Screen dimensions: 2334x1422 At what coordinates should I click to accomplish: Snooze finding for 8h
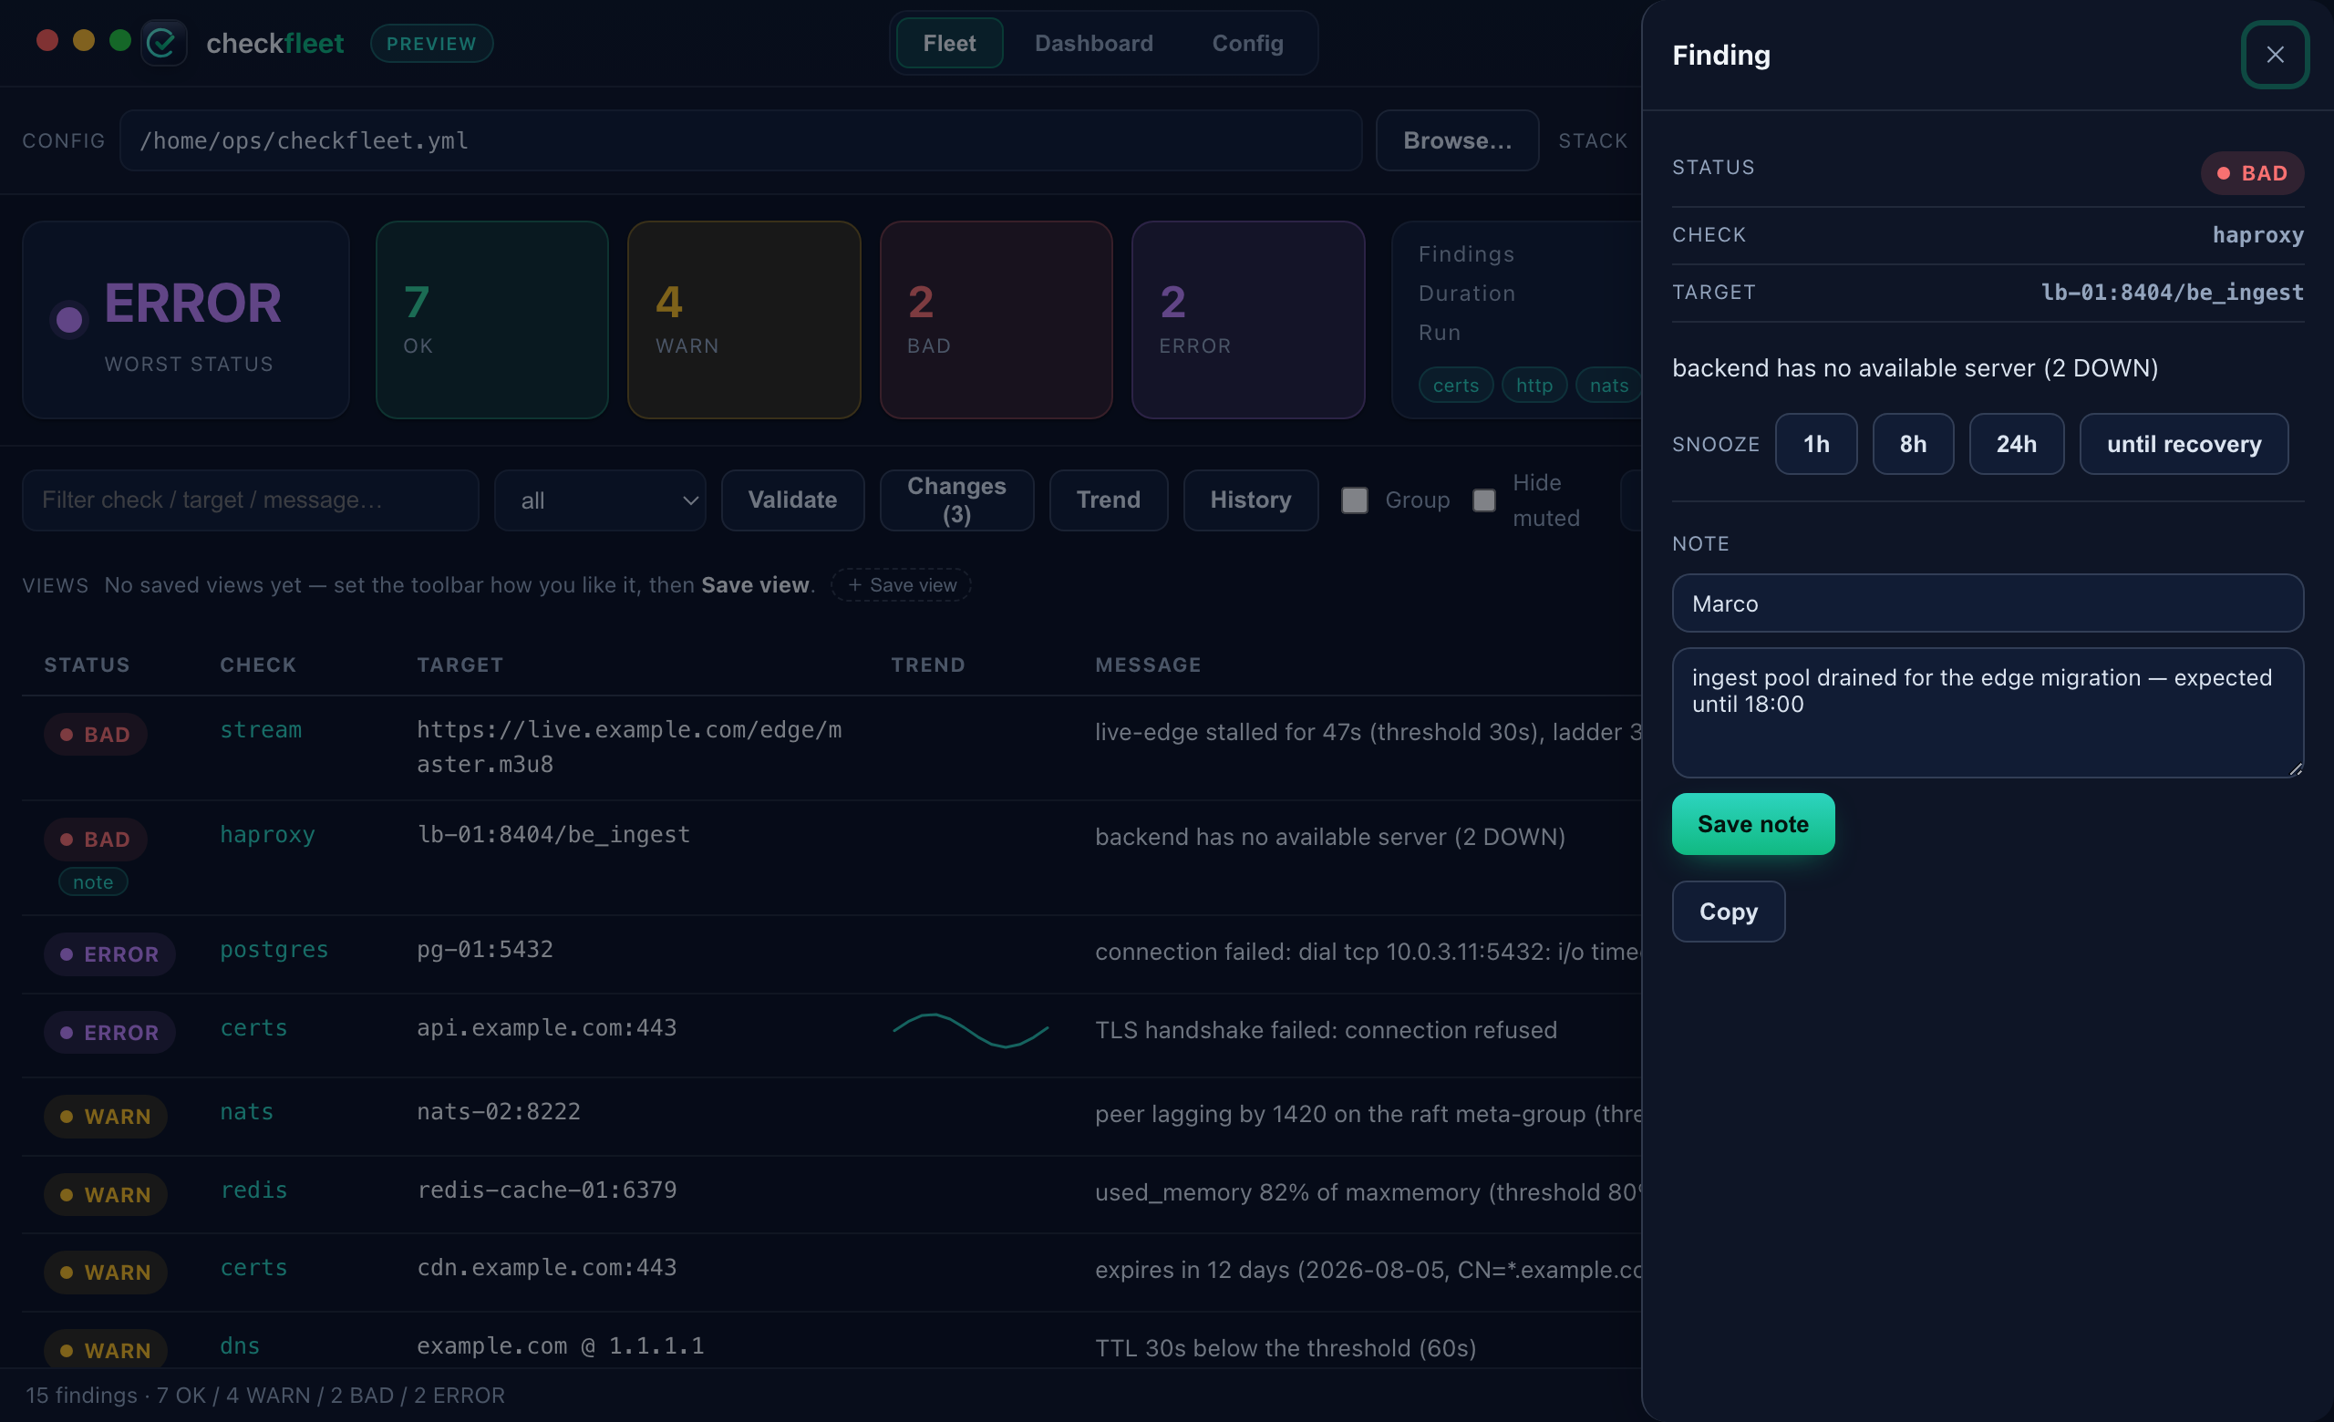pyautogui.click(x=1912, y=444)
